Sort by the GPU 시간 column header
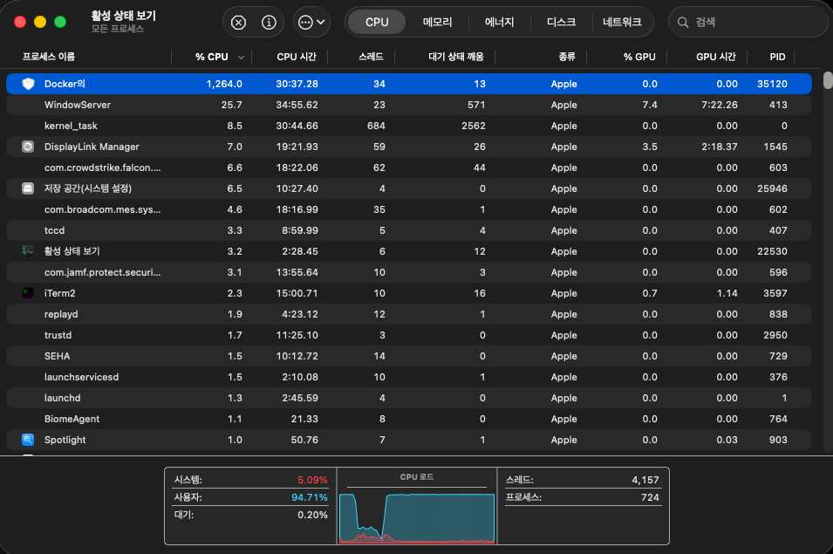 point(715,57)
